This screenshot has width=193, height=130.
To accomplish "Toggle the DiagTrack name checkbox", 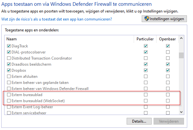I will (x=9, y=46).
